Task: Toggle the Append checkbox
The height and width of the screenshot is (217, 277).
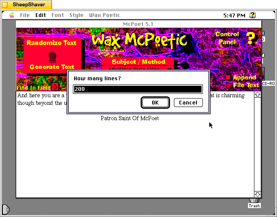Action: click(228, 77)
